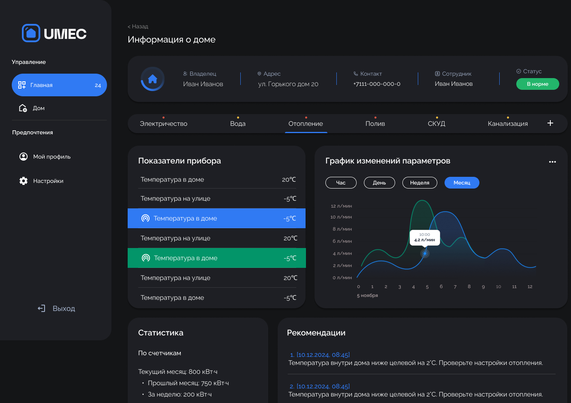Click the Статистика heading
571x403 pixels.
(161, 333)
